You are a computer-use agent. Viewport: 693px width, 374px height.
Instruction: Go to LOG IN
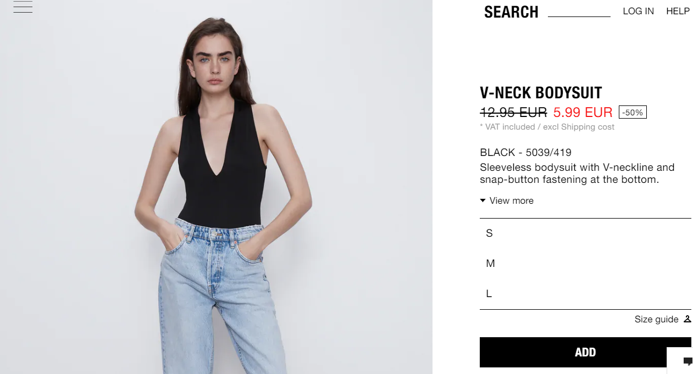[x=638, y=11]
